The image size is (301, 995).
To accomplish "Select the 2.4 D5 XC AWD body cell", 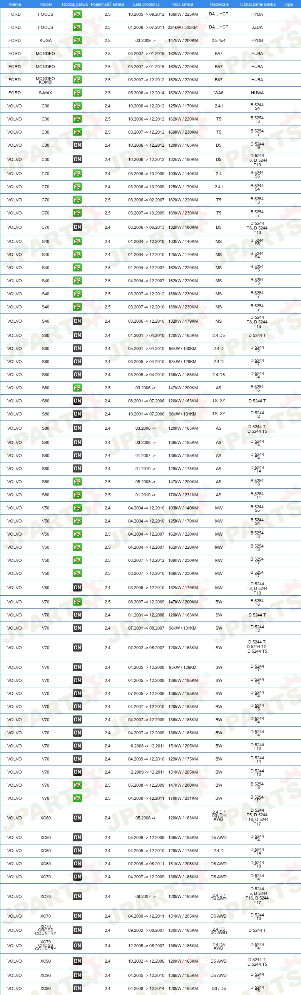I will (218, 931).
